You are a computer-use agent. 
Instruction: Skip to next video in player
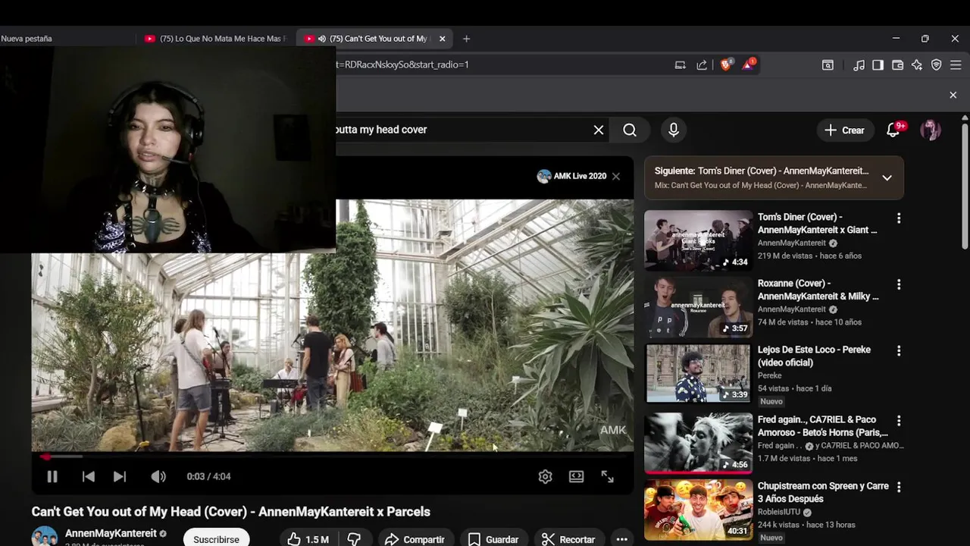coord(120,476)
